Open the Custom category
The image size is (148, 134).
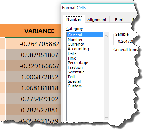click(x=75, y=86)
